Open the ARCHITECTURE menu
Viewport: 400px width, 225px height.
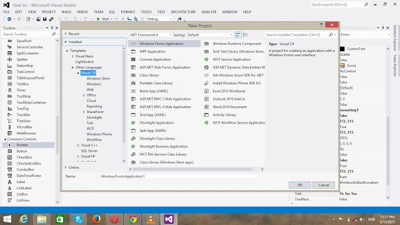pos(183,12)
